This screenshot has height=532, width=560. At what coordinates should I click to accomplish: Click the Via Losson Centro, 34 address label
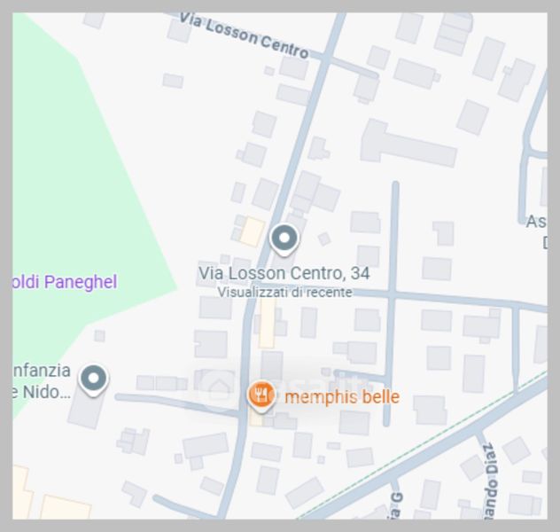[x=284, y=273]
